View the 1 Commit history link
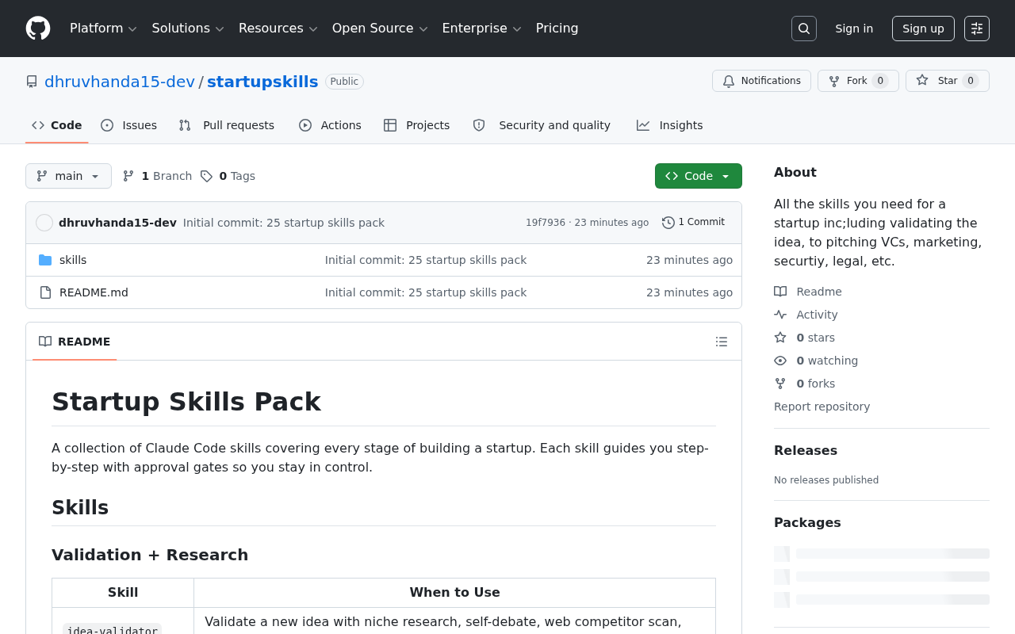 click(694, 223)
